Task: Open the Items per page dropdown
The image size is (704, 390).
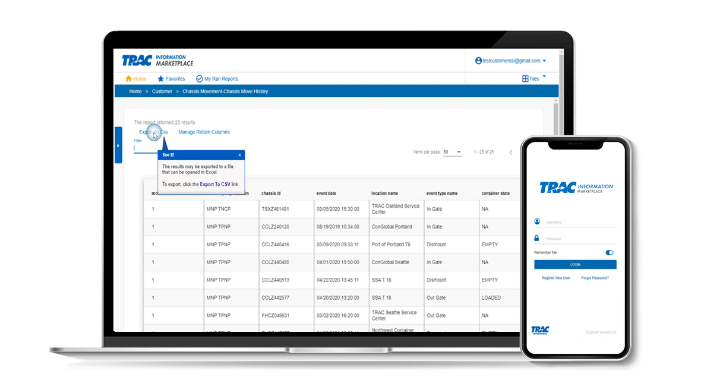Action: coord(453,153)
